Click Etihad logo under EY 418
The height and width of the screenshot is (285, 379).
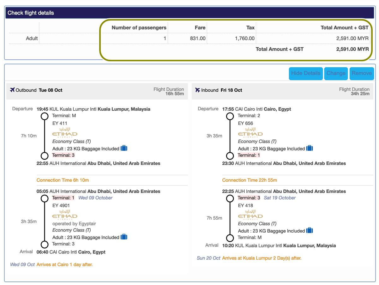[x=250, y=215]
